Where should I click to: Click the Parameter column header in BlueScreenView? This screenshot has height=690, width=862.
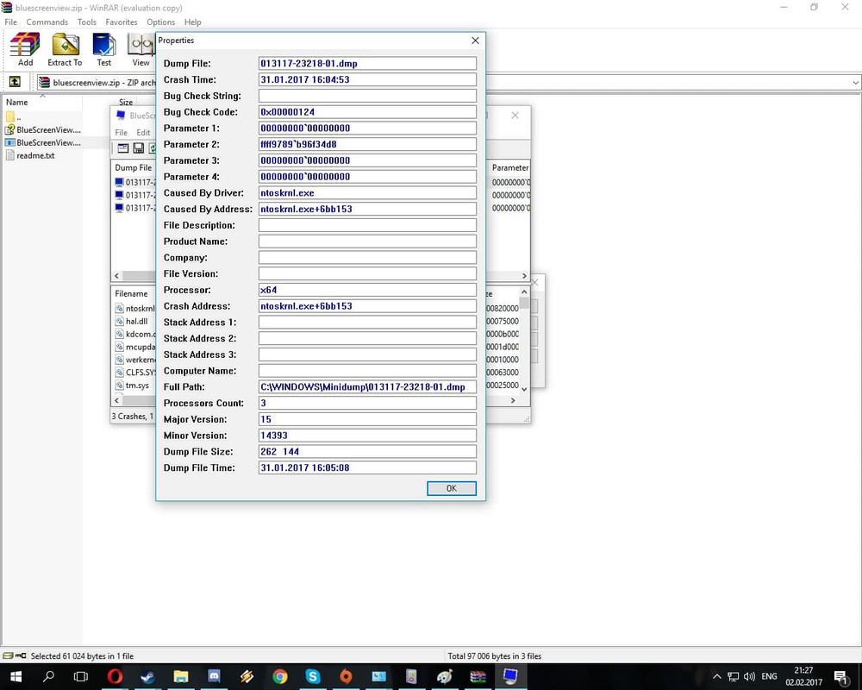(x=509, y=167)
